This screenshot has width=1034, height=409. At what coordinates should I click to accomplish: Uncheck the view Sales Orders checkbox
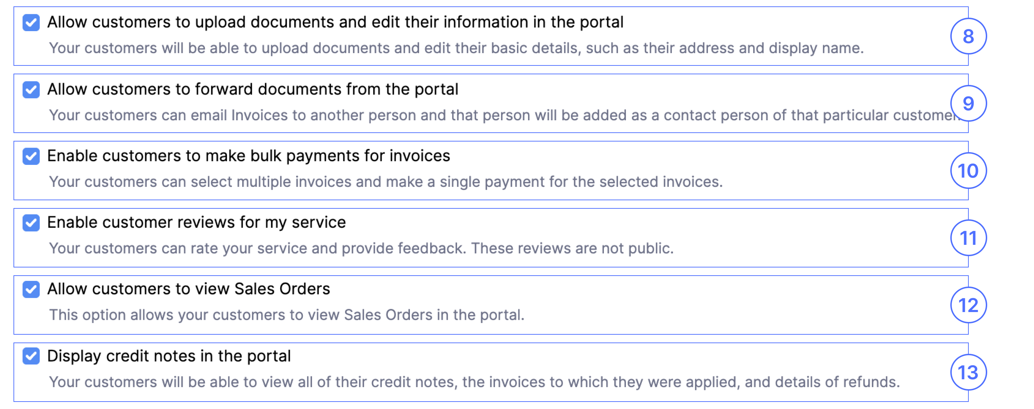31,289
